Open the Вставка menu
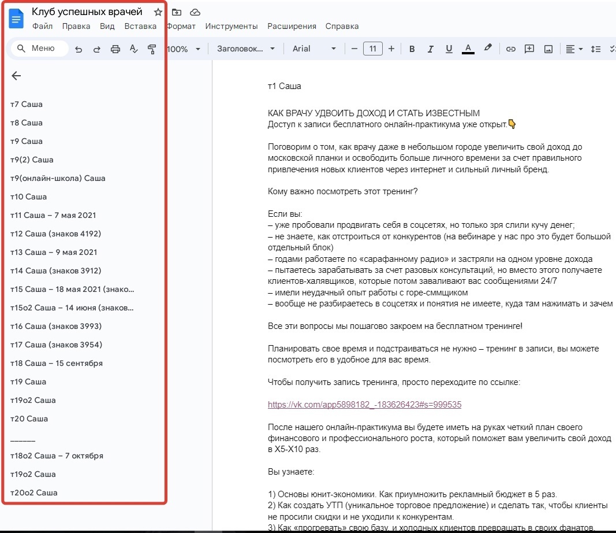616x533 pixels. point(140,26)
